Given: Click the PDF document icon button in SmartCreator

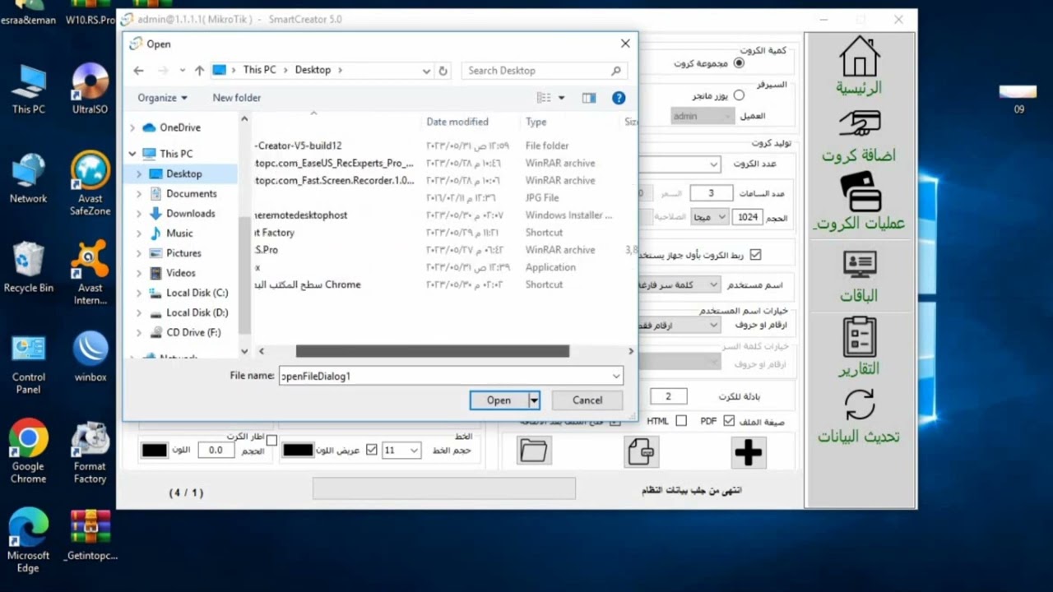Looking at the screenshot, I should tap(641, 451).
